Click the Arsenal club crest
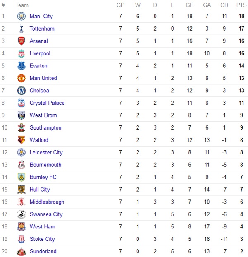Viewport: 248px width, 257px height. tap(21, 41)
